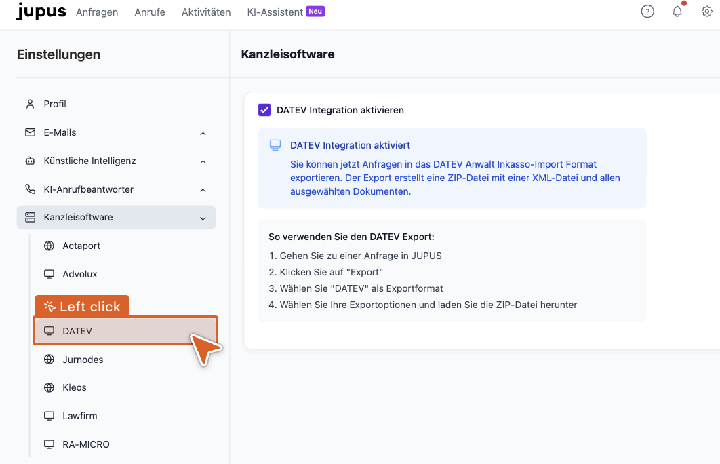Click the KI-Anrufbeantworter label
720x464 pixels.
tap(88, 189)
